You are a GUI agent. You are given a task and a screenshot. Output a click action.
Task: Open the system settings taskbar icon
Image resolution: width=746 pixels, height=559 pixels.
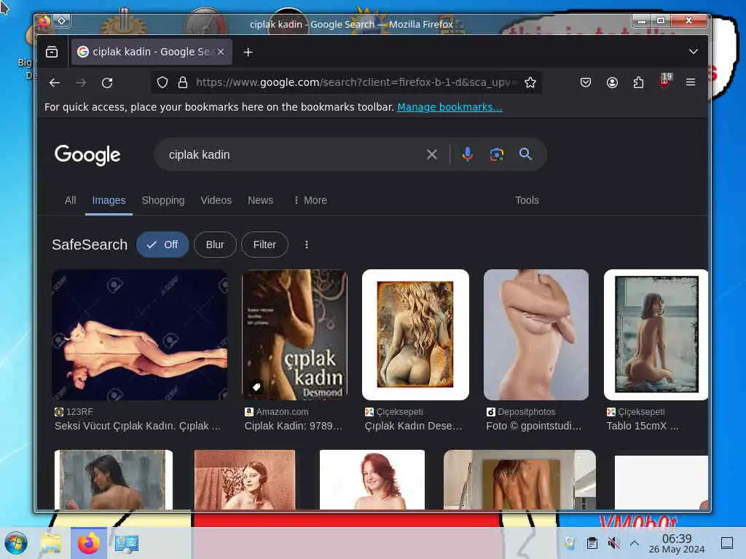(x=127, y=543)
